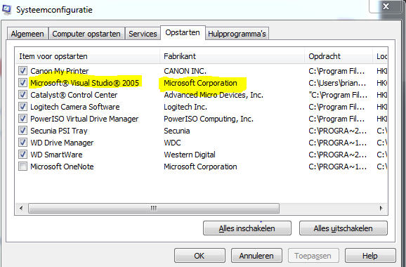Uncheck Canon My Printer startup item
This screenshot has width=406, height=267.
pyautogui.click(x=22, y=71)
